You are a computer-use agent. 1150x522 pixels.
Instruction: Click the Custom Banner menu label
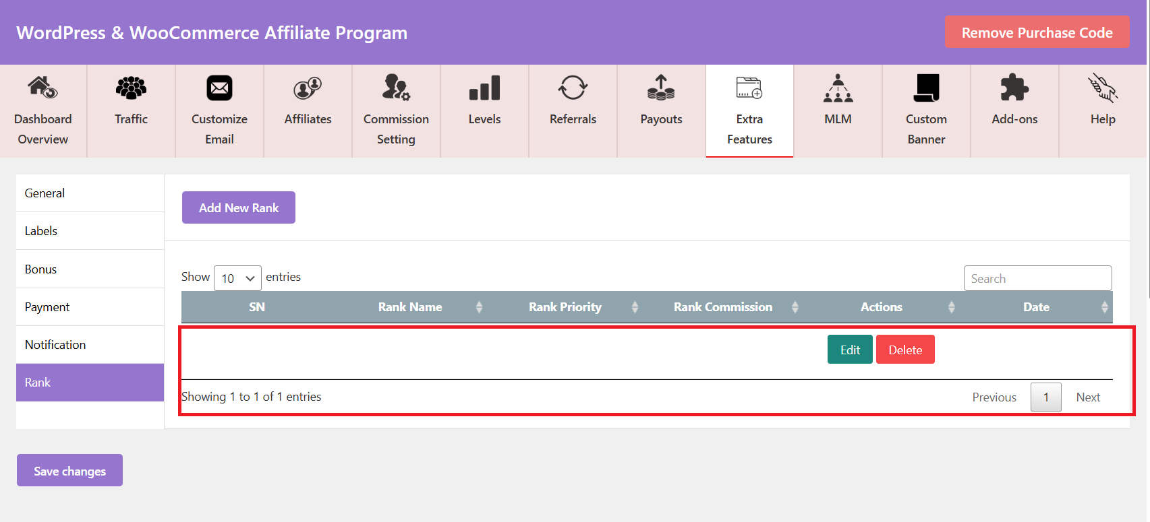[926, 129]
